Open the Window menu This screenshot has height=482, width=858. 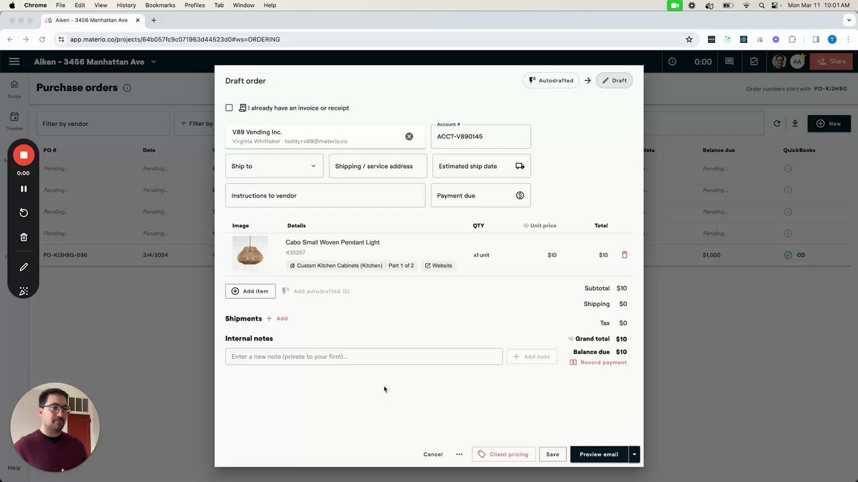pos(243,5)
